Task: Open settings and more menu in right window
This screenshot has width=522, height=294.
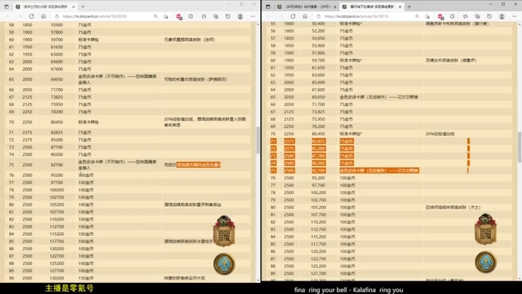Action: (514, 16)
